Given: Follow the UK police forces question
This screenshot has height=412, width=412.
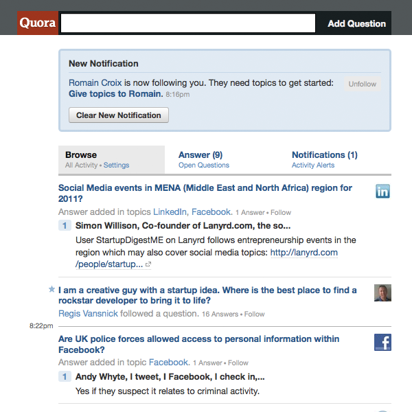Looking at the screenshot, I should (238, 363).
